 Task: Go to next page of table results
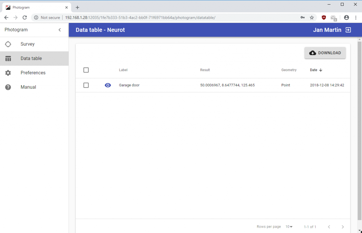coord(343,227)
